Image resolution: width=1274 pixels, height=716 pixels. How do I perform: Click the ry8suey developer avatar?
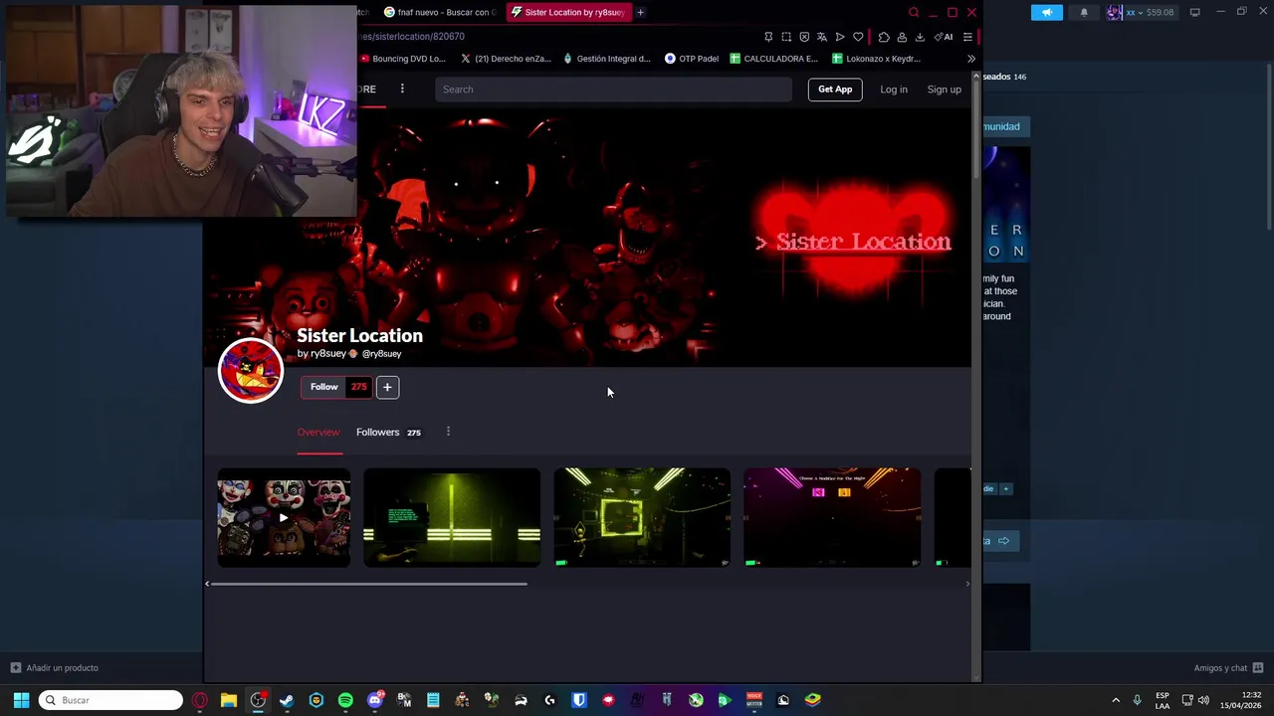(x=251, y=371)
